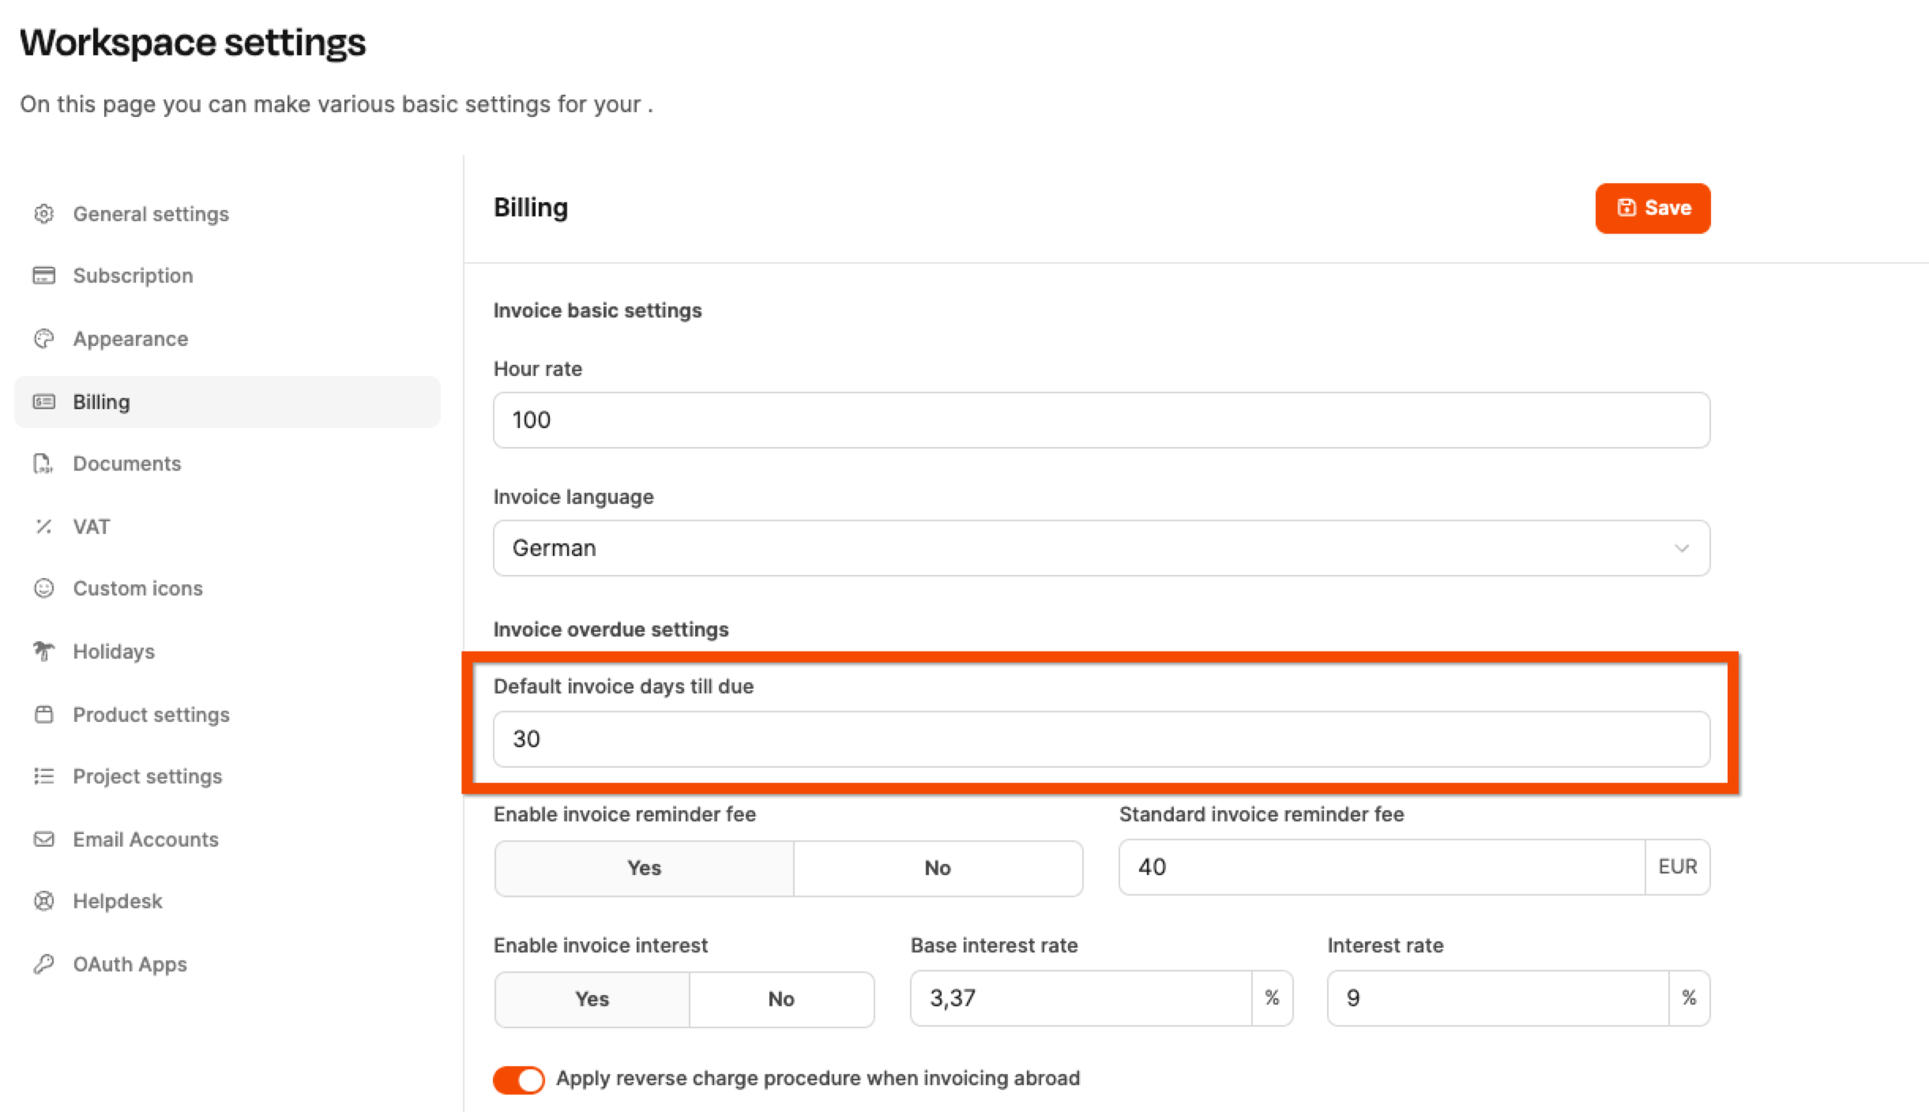Choose Yes for invoice interest
The width and height of the screenshot is (1929, 1112).
592,999
